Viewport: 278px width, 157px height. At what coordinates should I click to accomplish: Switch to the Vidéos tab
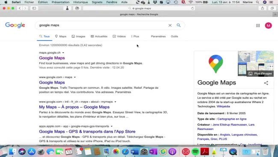click(119, 36)
